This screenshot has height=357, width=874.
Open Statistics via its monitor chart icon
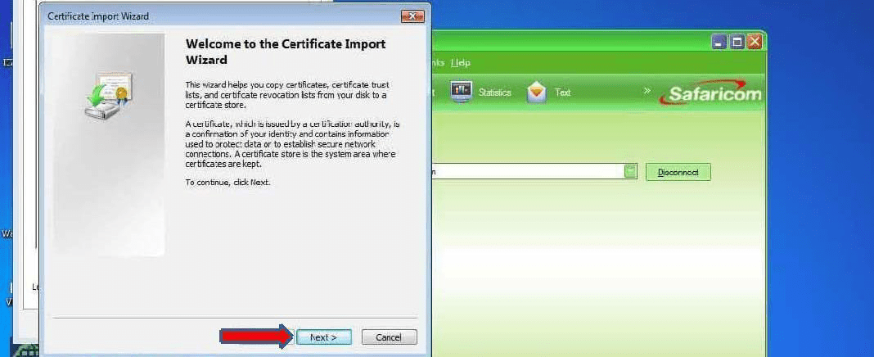462,92
